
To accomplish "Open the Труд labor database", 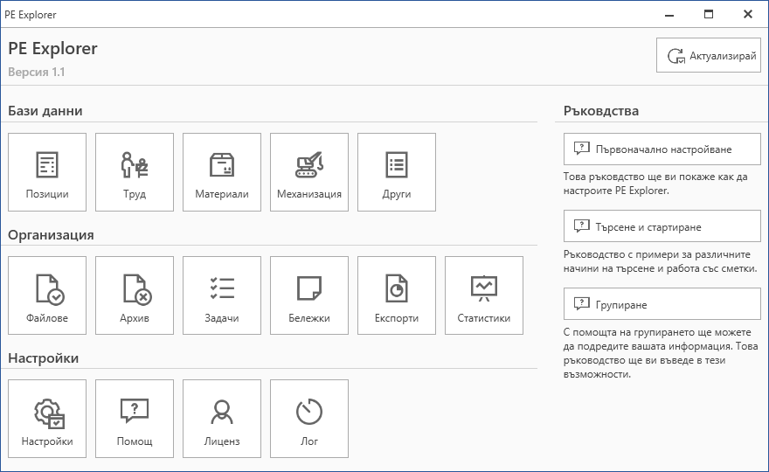I will (x=135, y=172).
